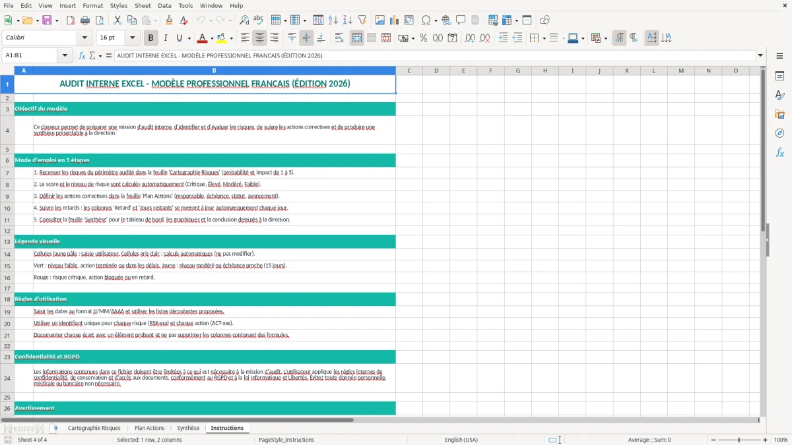This screenshot has height=445, width=792.
Task: Click the Save document icon
Action: pyautogui.click(x=46, y=20)
